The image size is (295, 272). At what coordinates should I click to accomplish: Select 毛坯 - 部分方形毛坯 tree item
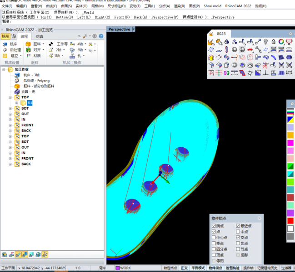39,86
